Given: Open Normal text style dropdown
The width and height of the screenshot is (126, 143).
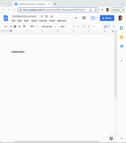Looking at the screenshot, I should (49, 27).
